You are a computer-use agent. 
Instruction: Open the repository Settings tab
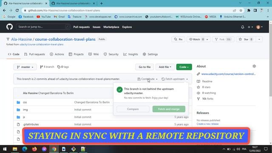click(x=150, y=54)
